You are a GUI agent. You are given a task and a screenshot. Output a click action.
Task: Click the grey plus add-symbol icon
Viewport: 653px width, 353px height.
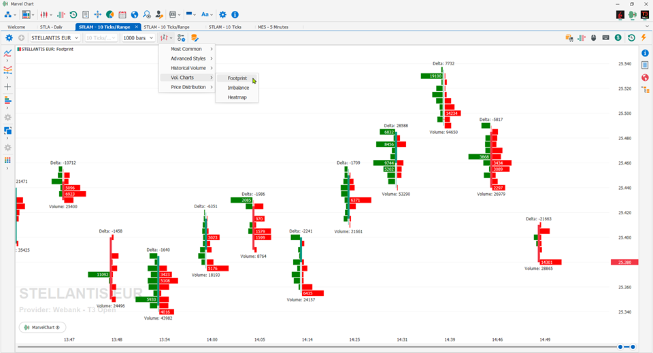click(21, 38)
